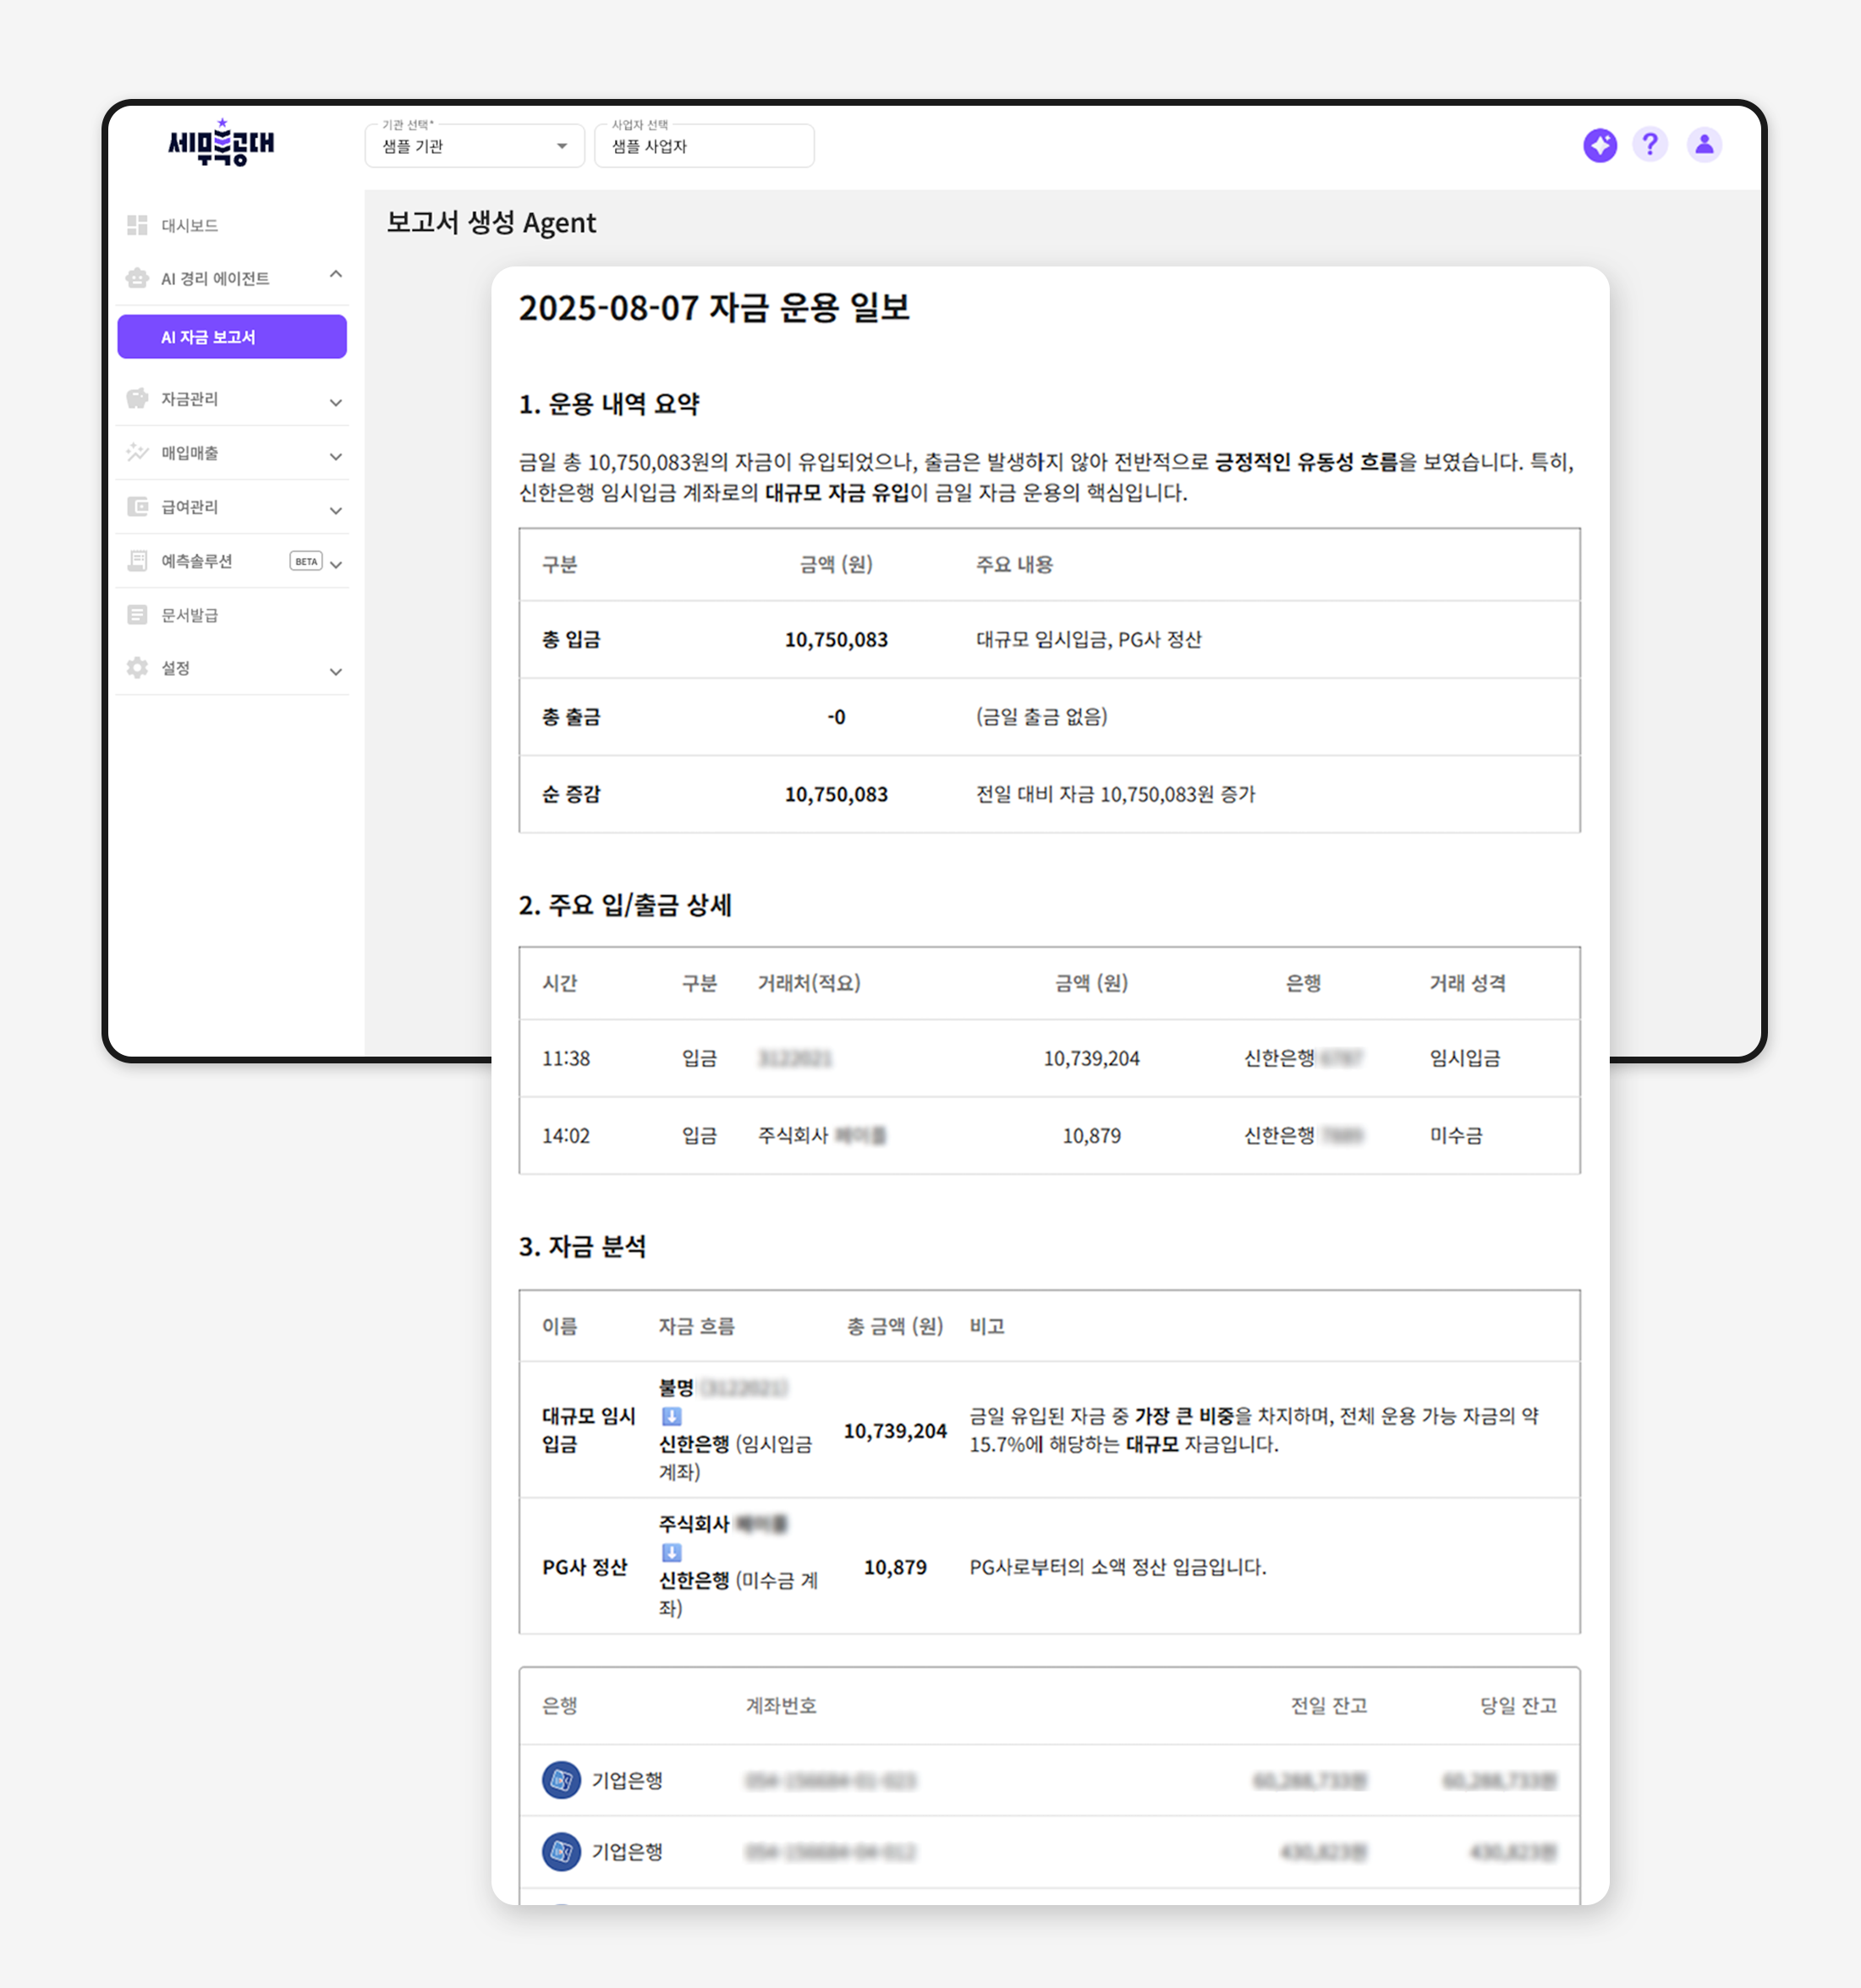Open the user profile icon

click(x=1704, y=145)
